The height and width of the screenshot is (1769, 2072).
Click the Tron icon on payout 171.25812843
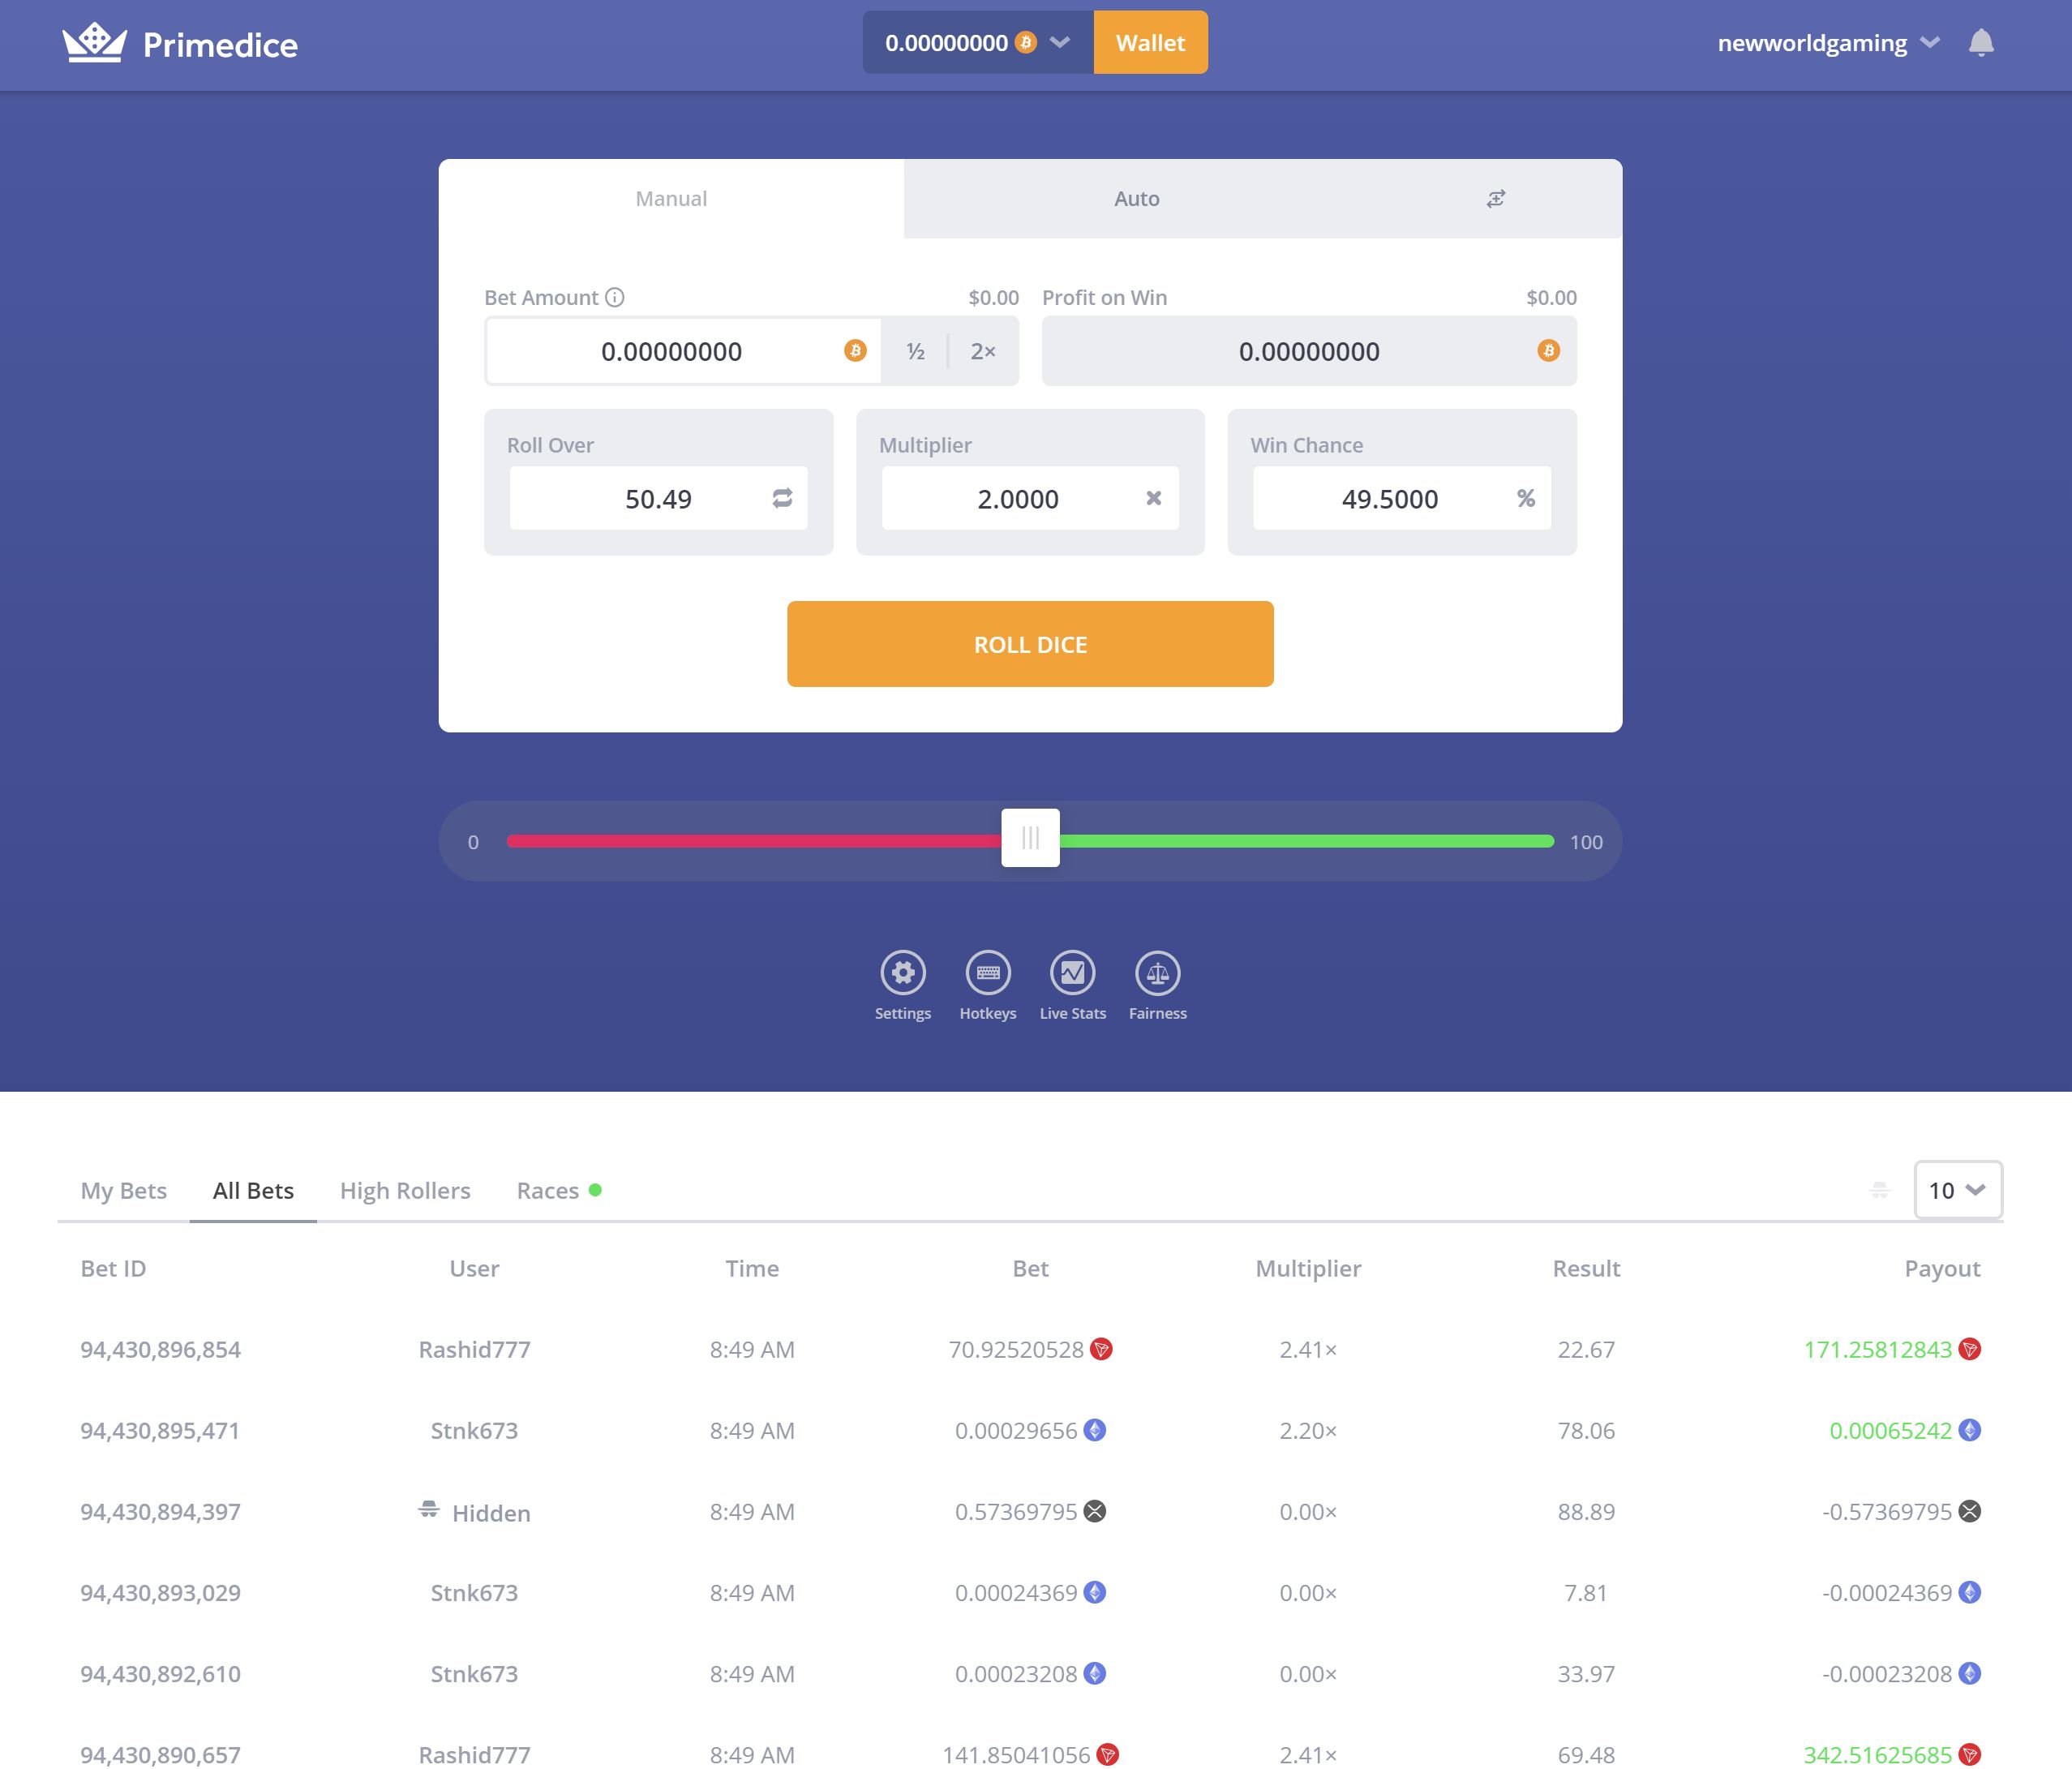(x=1969, y=1349)
